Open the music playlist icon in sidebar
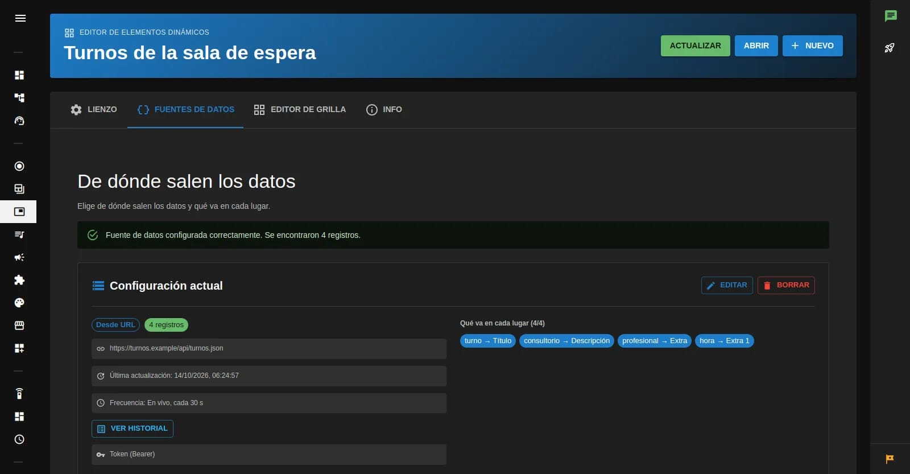Screen dimensions: 910x474 click(x=19, y=234)
